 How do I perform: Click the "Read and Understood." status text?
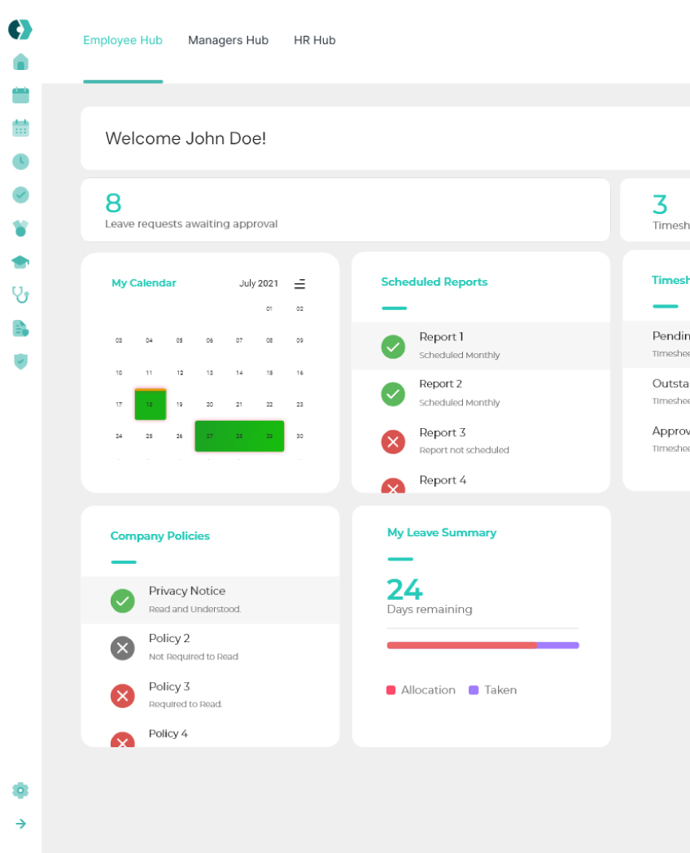pyautogui.click(x=194, y=610)
